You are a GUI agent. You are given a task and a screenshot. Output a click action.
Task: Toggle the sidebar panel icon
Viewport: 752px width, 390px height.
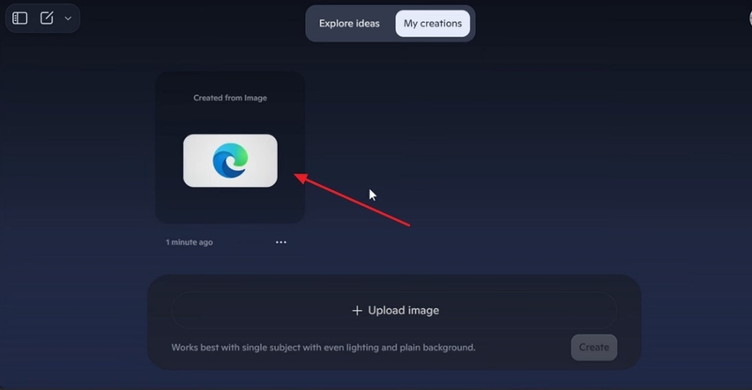[19, 18]
